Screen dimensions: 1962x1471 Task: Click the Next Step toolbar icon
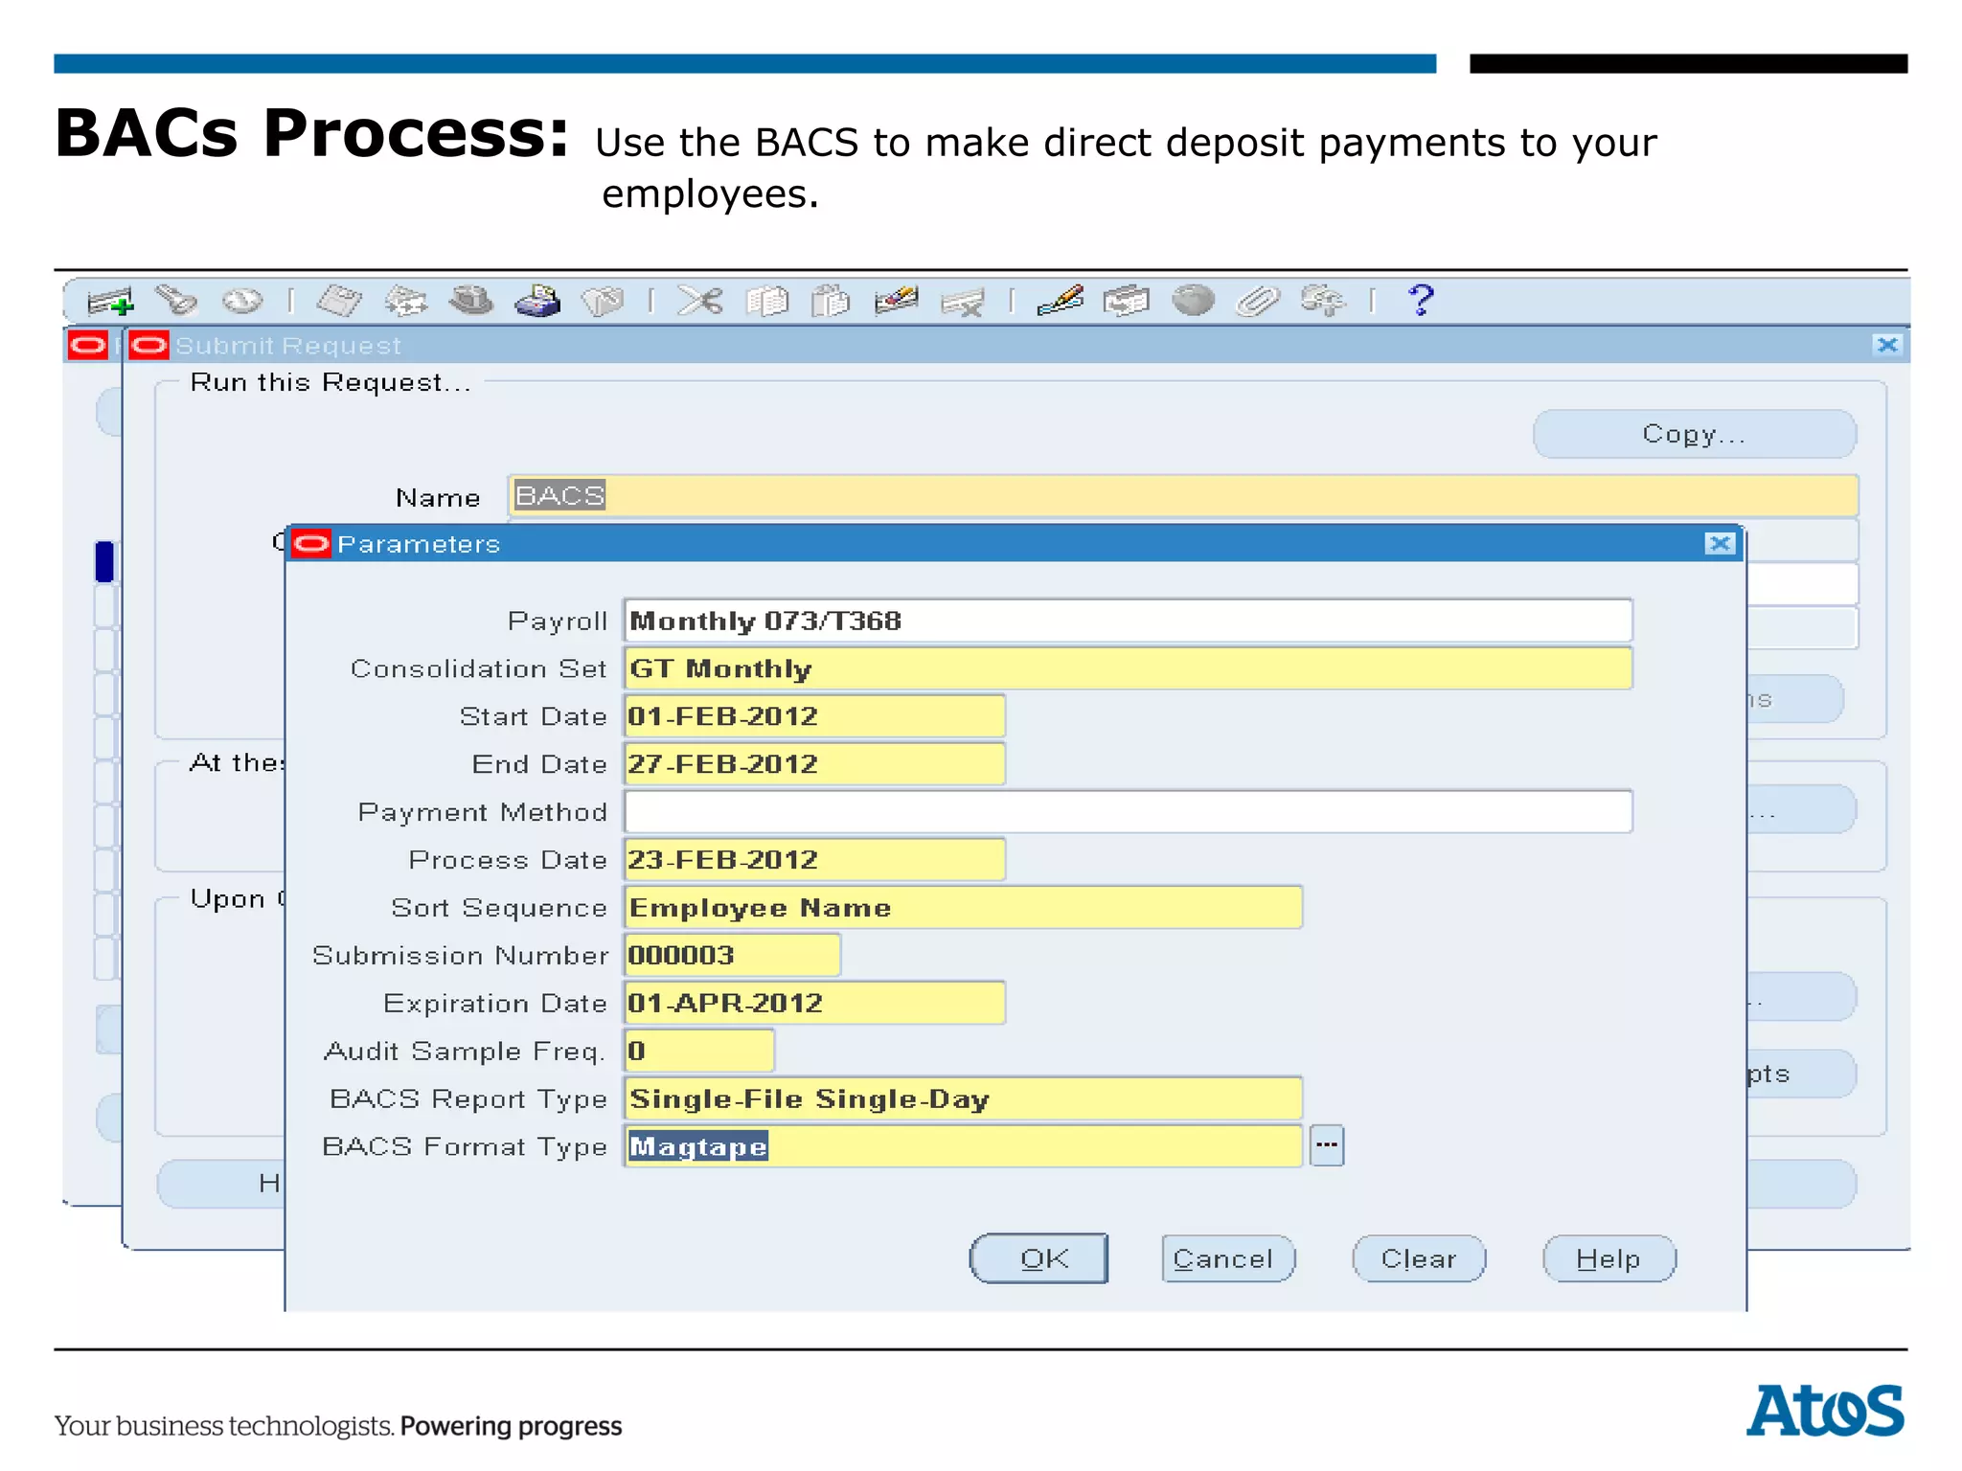pos(405,301)
